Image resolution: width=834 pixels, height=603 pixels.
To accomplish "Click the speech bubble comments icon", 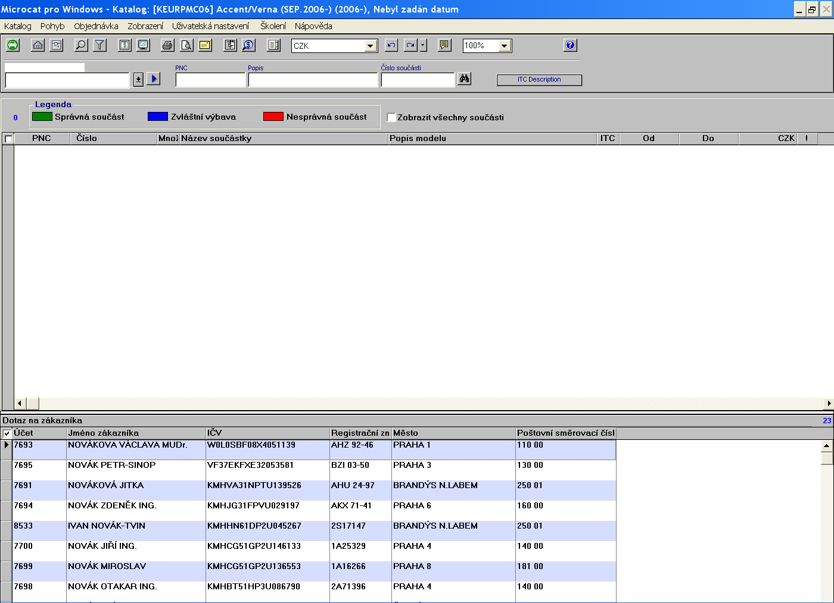I will 444,45.
